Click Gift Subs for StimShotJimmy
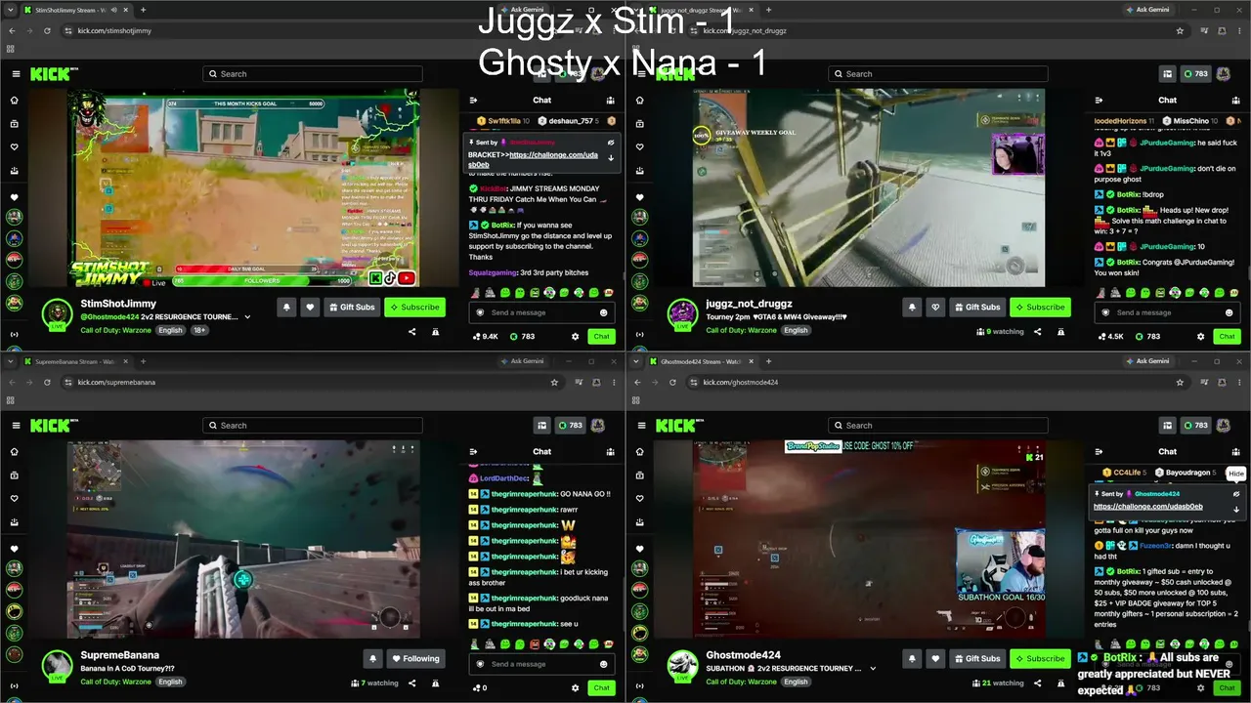1251x703 pixels. pyautogui.click(x=352, y=307)
